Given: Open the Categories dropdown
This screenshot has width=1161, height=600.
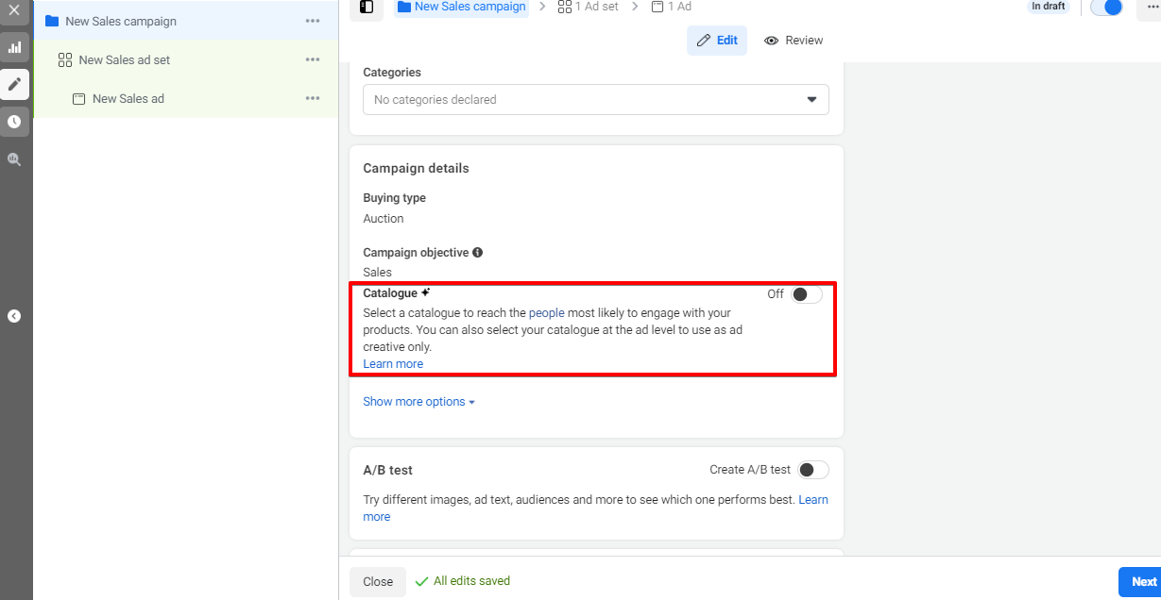Looking at the screenshot, I should 596,100.
